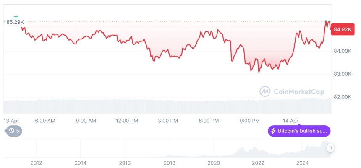Jump to 2022 in the range navigator

click(x=258, y=163)
